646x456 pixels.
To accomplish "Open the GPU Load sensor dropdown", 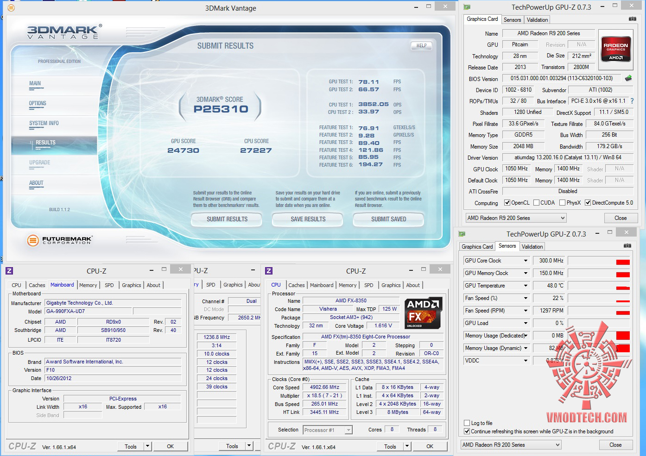I will coord(526,323).
